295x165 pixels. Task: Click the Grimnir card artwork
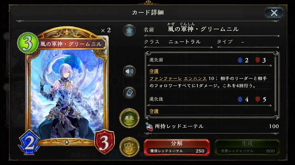(67, 94)
